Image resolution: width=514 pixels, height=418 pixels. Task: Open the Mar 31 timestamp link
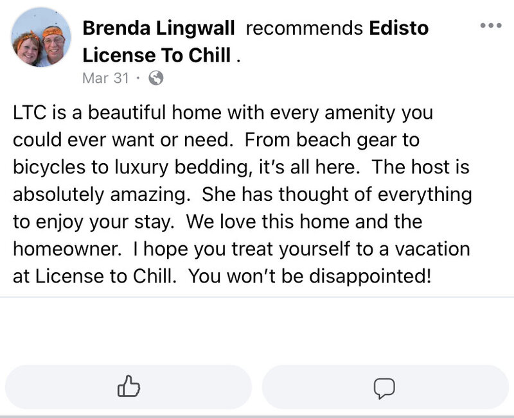click(105, 78)
